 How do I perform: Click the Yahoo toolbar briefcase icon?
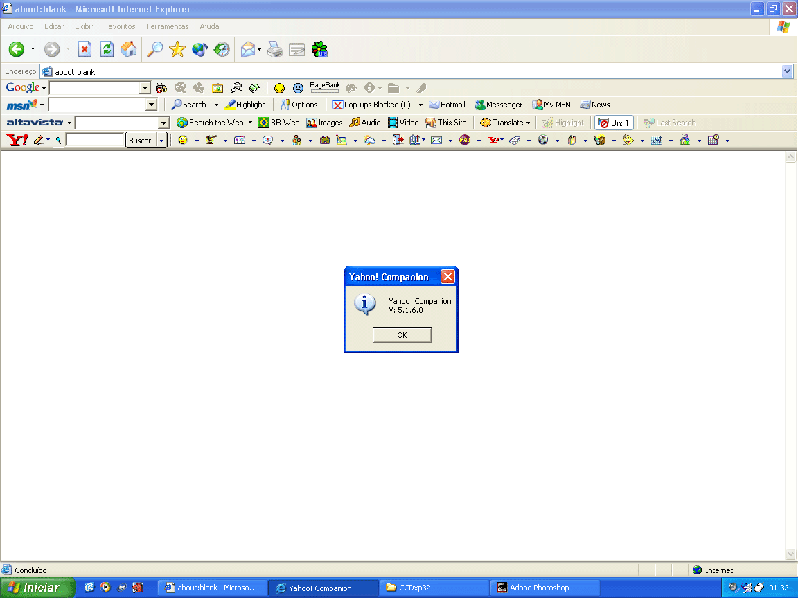(325, 140)
